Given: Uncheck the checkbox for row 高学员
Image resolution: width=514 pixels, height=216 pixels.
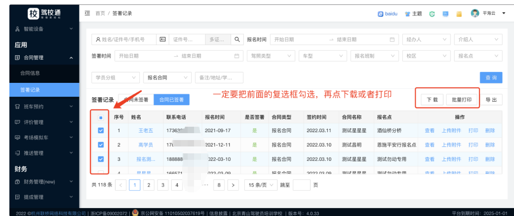Looking at the screenshot, I should click(101, 145).
